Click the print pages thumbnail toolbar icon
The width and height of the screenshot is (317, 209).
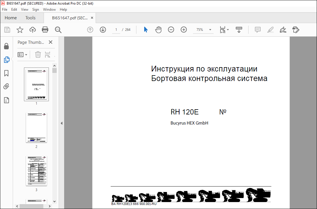point(47,54)
